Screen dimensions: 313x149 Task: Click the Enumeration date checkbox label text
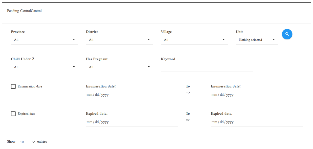point(30,86)
